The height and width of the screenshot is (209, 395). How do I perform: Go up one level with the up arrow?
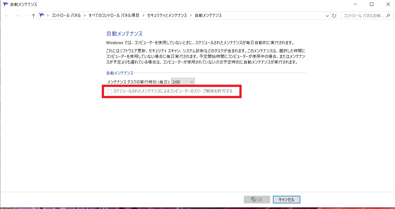(34, 16)
